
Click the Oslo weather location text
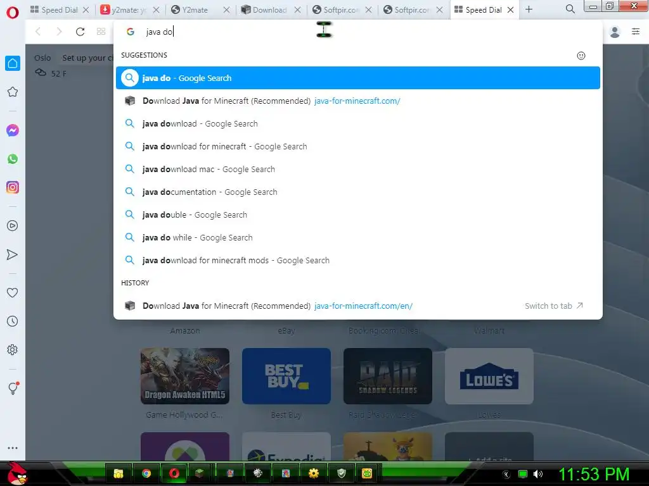tap(42, 58)
